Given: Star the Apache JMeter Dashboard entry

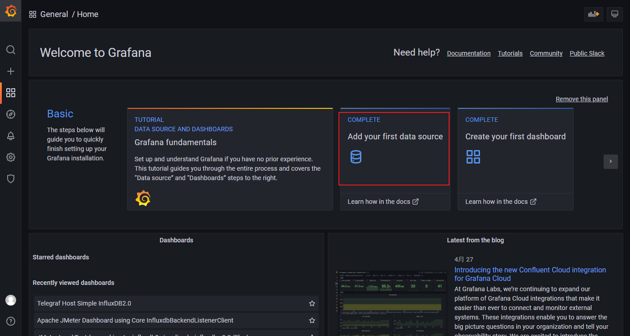Looking at the screenshot, I should pos(312,320).
